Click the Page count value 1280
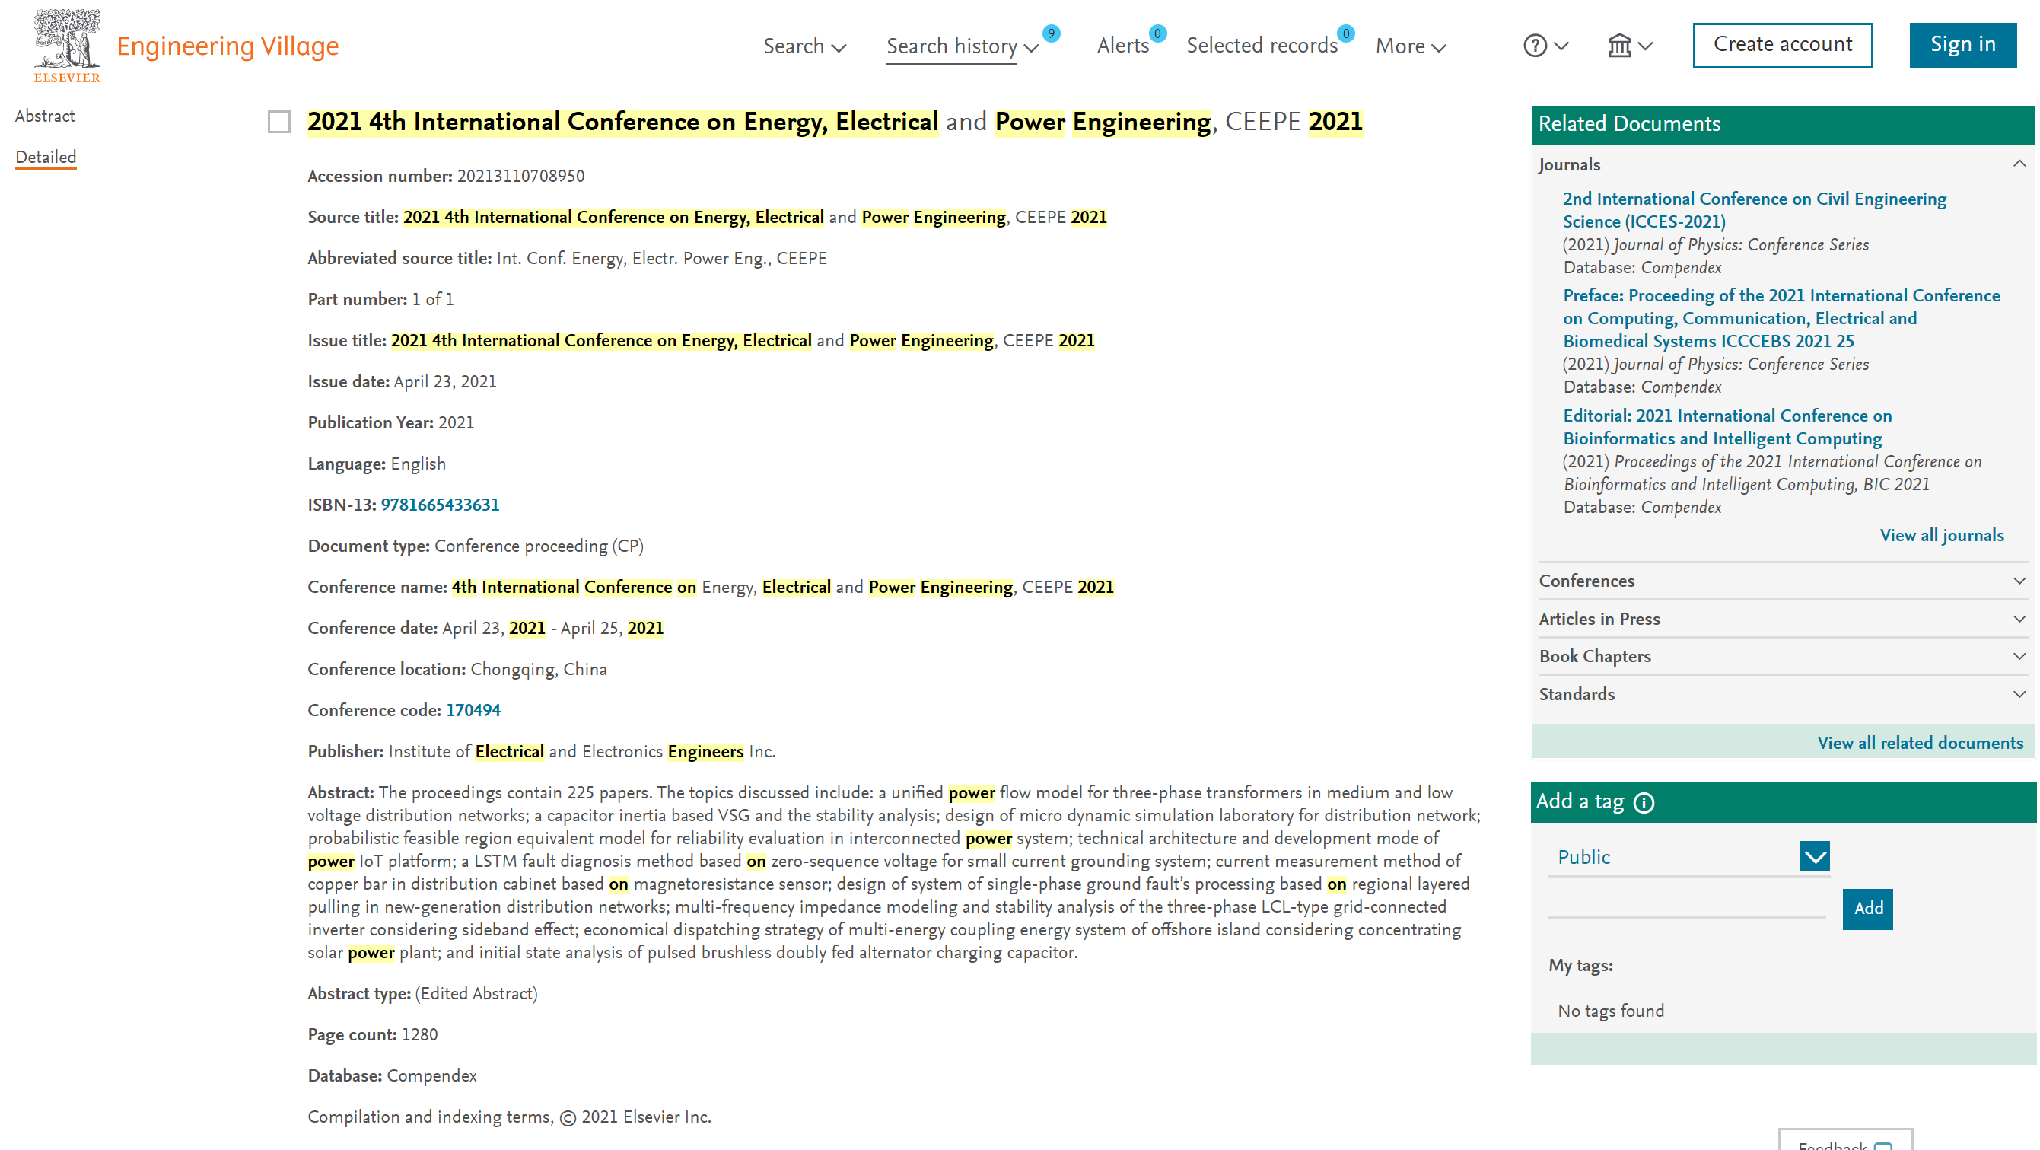Image resolution: width=2040 pixels, height=1150 pixels. [419, 1034]
